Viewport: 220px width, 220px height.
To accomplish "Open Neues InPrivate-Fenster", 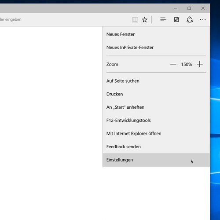I will point(156,48).
